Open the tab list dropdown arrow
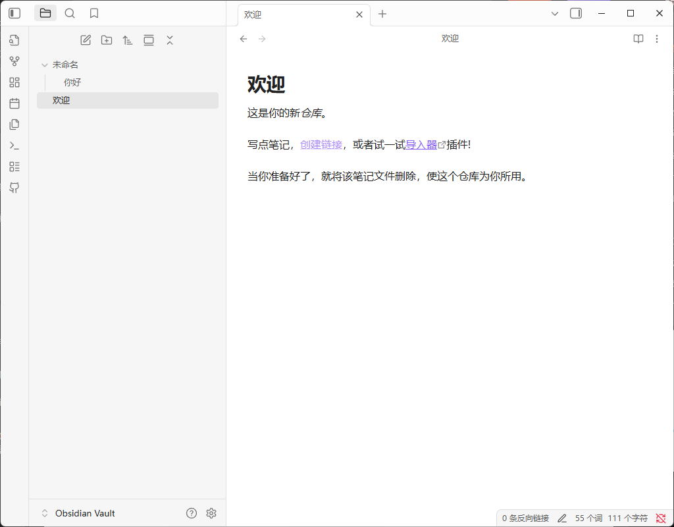 tap(555, 14)
